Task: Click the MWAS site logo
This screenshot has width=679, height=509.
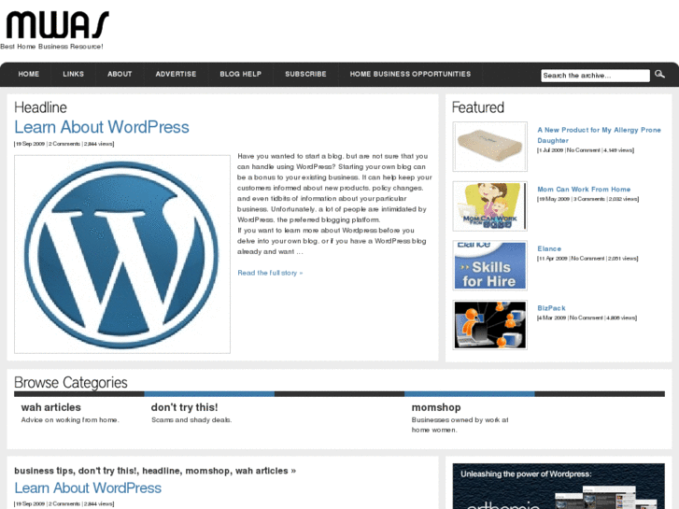Action: click(x=57, y=24)
